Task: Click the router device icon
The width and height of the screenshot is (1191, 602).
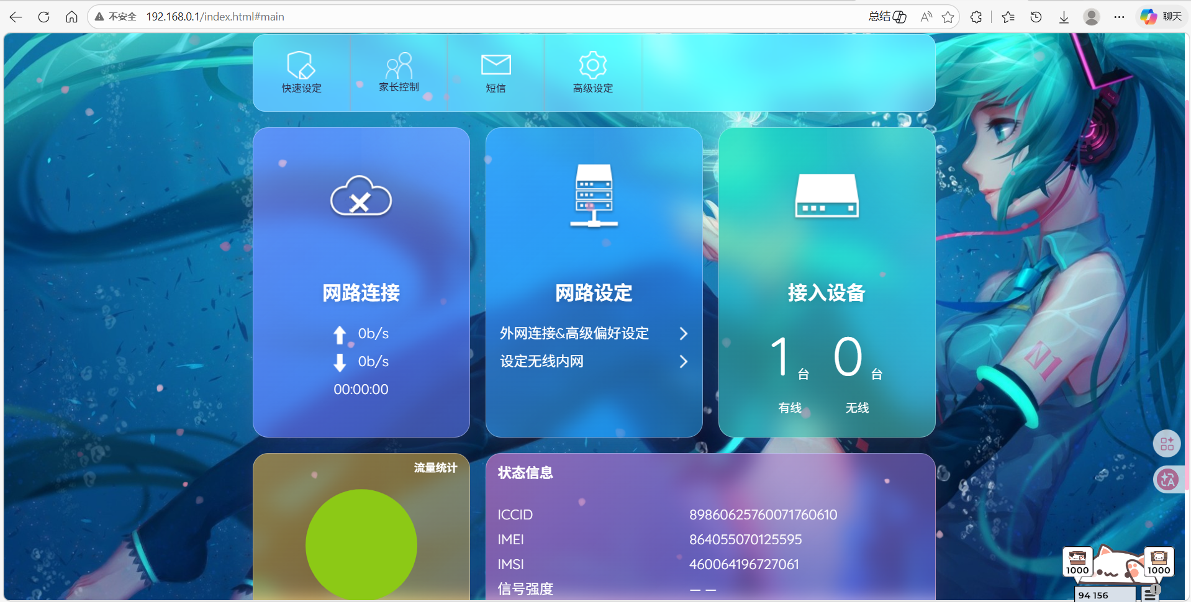Action: point(826,195)
